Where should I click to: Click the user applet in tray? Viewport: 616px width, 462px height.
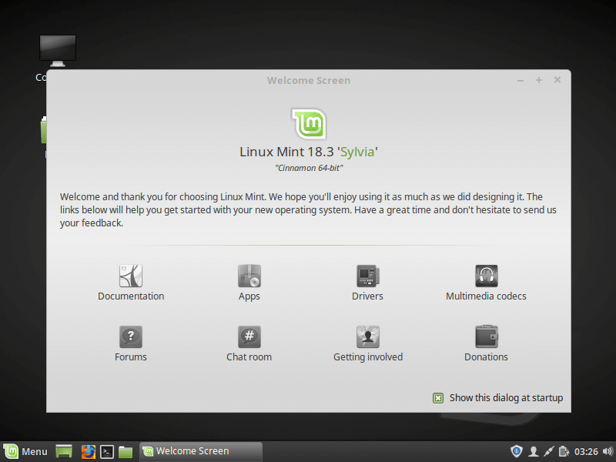pyautogui.click(x=533, y=451)
